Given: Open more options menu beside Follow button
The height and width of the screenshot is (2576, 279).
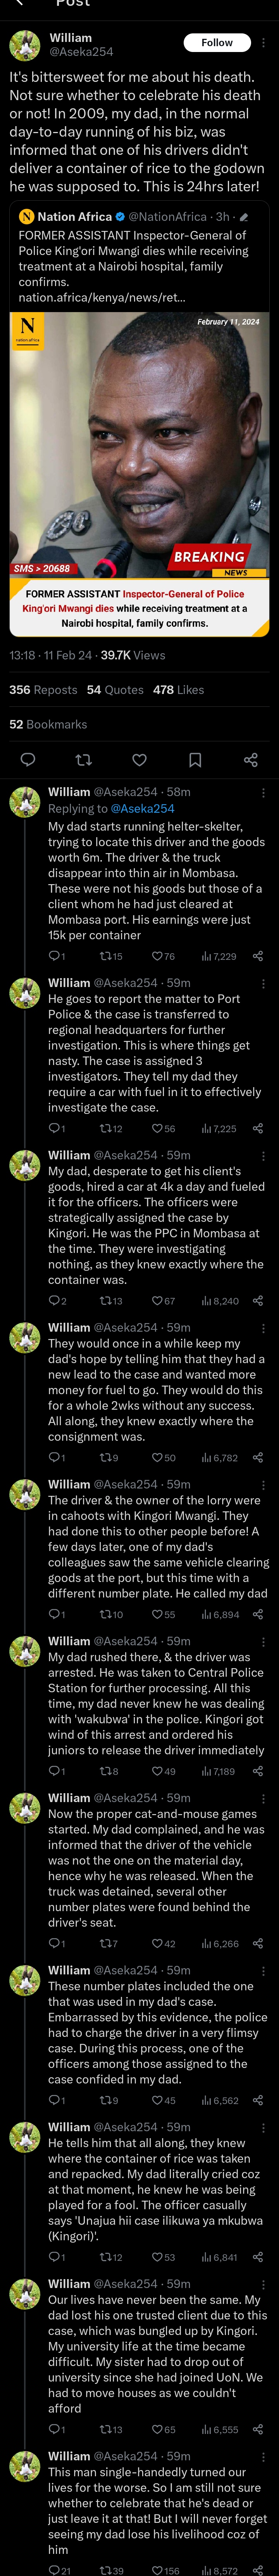Looking at the screenshot, I should (264, 43).
